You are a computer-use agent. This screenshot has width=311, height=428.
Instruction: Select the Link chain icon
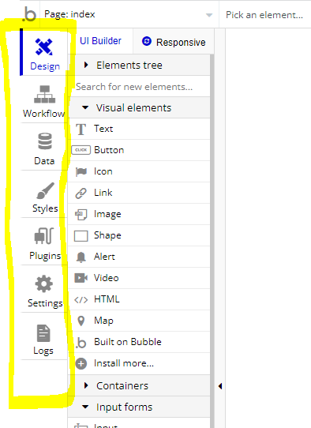[81, 193]
